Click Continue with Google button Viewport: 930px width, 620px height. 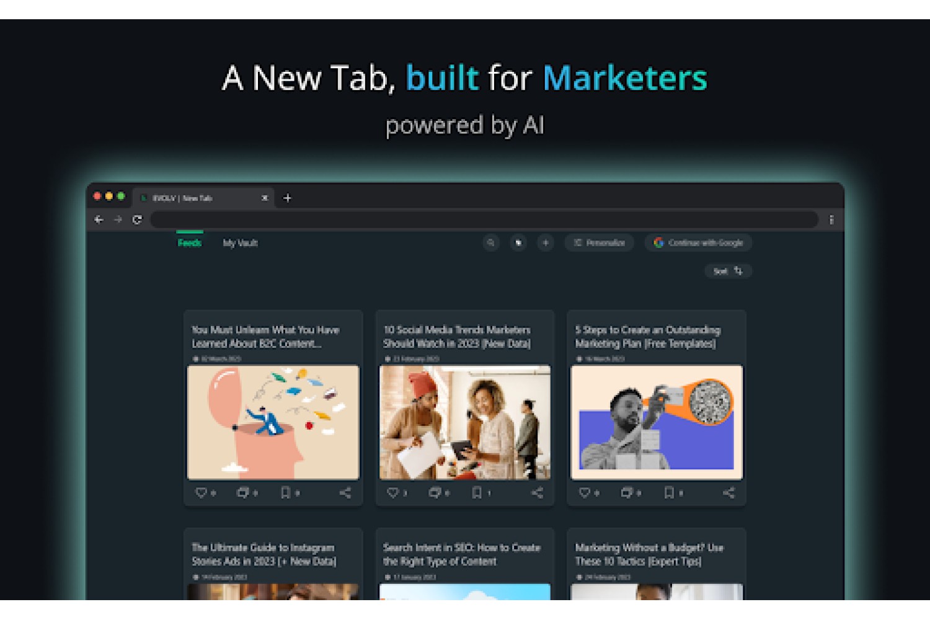pyautogui.click(x=698, y=243)
